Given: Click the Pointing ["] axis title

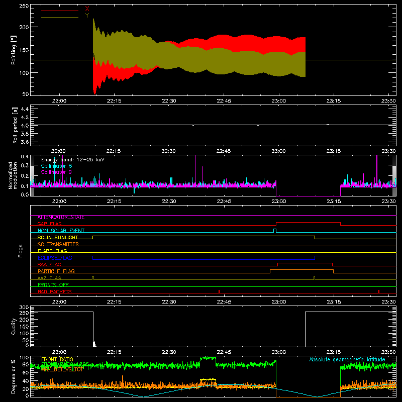Looking at the screenshot, I should point(14,50).
